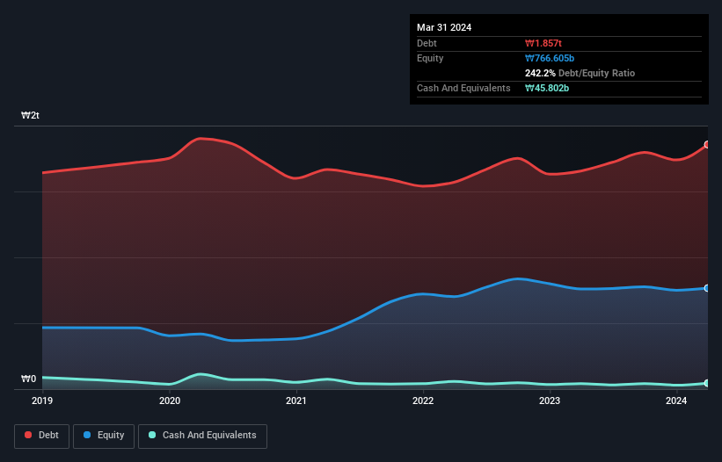Select the 2021 x-axis label

click(296, 401)
